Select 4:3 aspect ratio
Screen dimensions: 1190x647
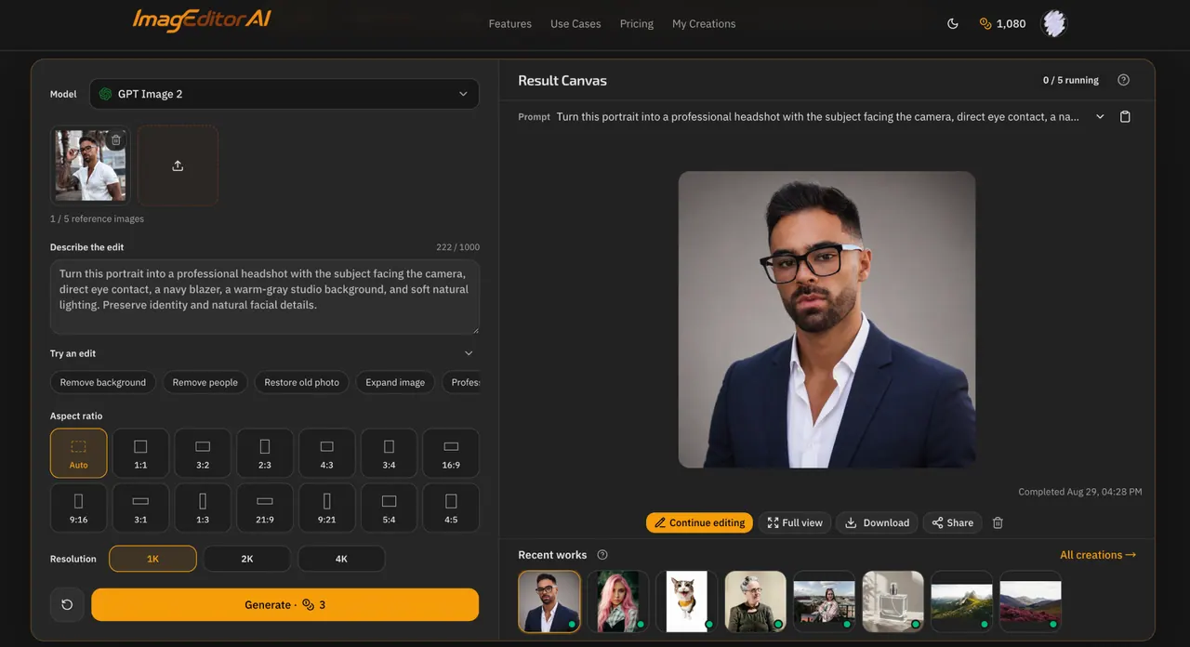(327, 453)
